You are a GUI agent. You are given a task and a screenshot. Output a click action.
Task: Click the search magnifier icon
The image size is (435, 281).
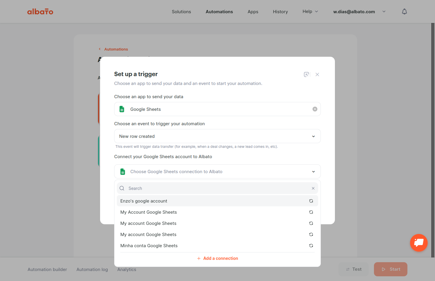122,188
